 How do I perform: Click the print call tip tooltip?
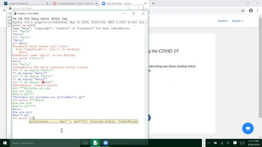tap(84, 122)
